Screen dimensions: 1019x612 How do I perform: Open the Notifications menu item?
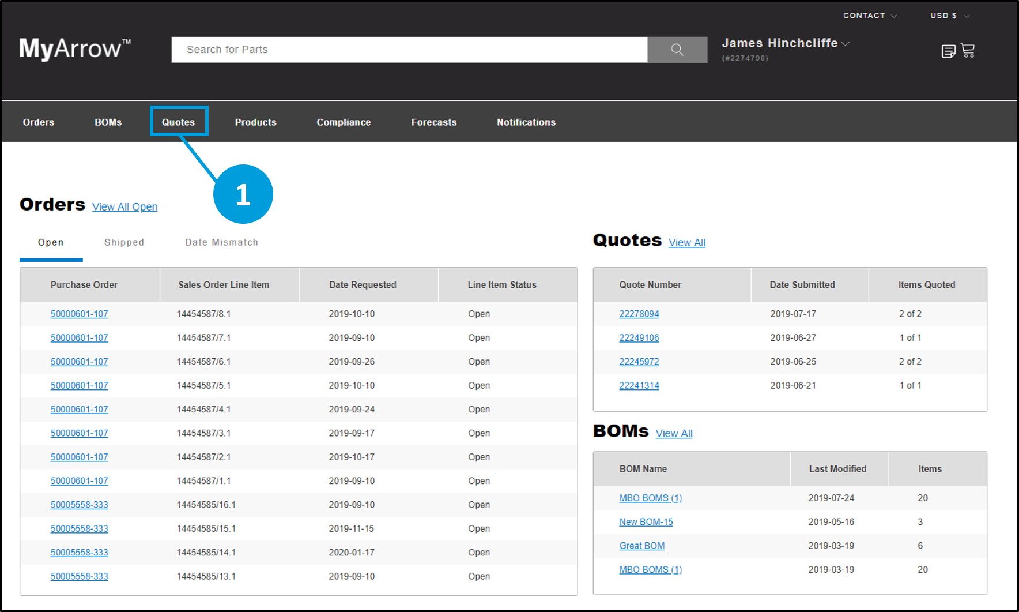point(526,122)
